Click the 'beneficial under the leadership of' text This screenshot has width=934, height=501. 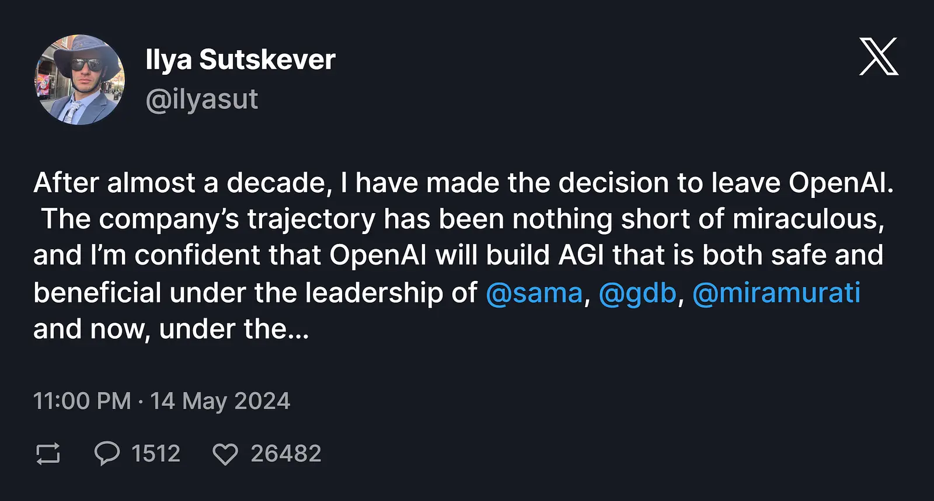coord(255,293)
